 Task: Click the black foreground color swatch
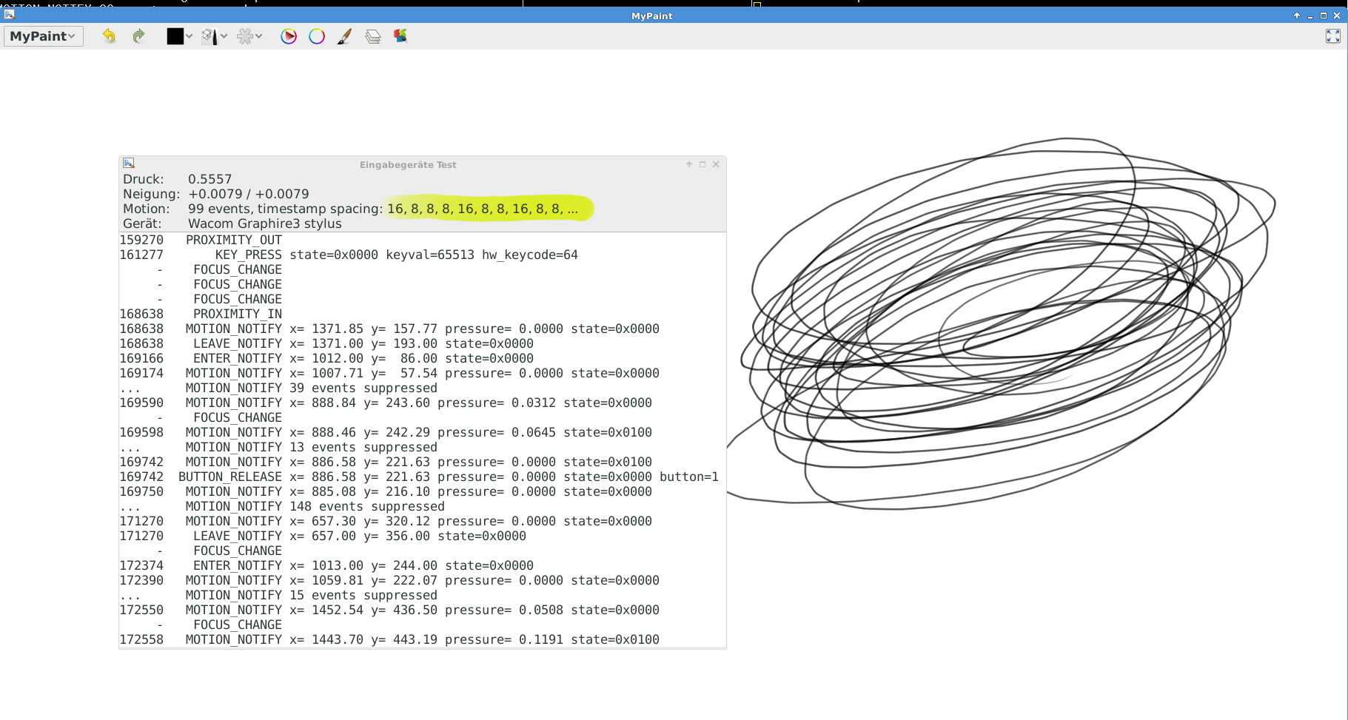coord(175,36)
